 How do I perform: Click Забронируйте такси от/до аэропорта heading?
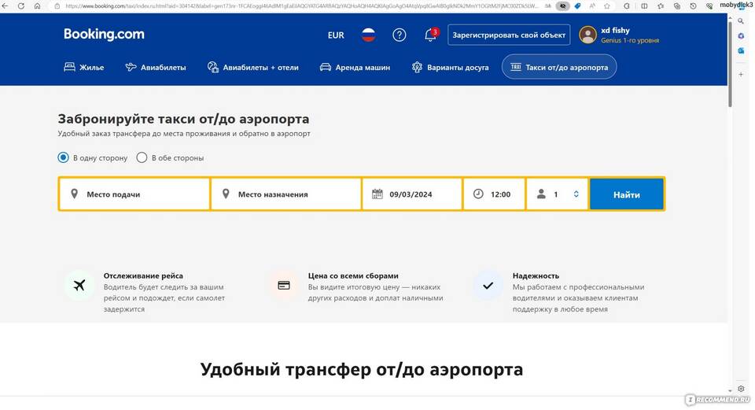(x=183, y=119)
